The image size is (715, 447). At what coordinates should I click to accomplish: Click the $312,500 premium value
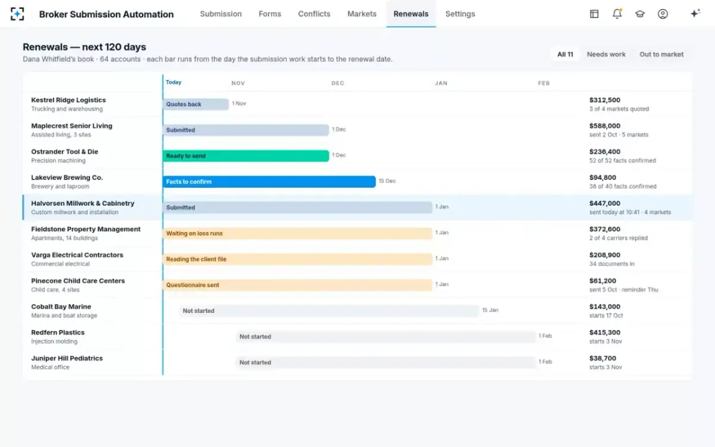[x=605, y=100]
